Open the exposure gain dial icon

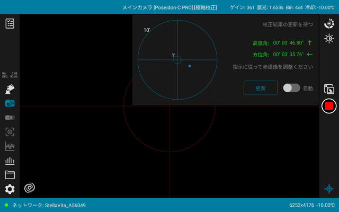pyautogui.click(x=329, y=24)
